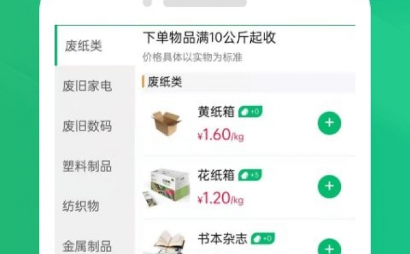This screenshot has width=410, height=254.
Task: Click the 书本杂志 item name
Action: tap(222, 239)
